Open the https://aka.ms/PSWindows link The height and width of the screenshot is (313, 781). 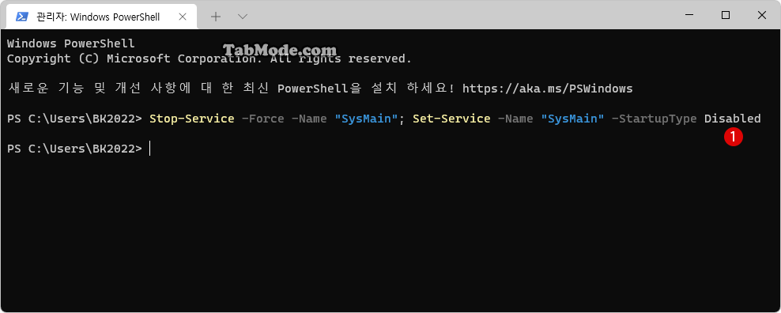click(547, 89)
